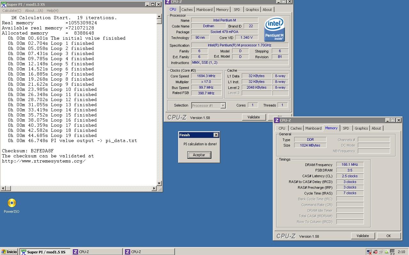Switch to the Memory tab in the CPU-Z CPU window
Image resolution: width=409 pixels, height=255 pixels.
tap(222, 10)
